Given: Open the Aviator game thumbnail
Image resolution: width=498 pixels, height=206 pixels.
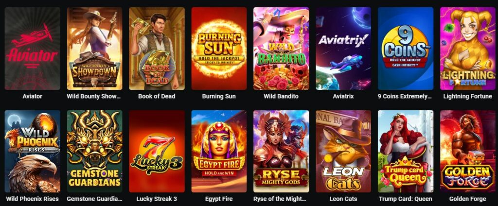Looking at the screenshot, I should (x=33, y=49).
